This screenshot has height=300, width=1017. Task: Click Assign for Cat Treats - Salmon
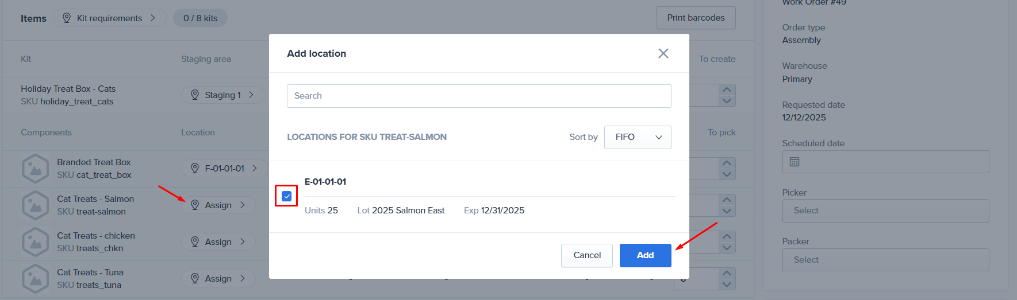click(218, 205)
